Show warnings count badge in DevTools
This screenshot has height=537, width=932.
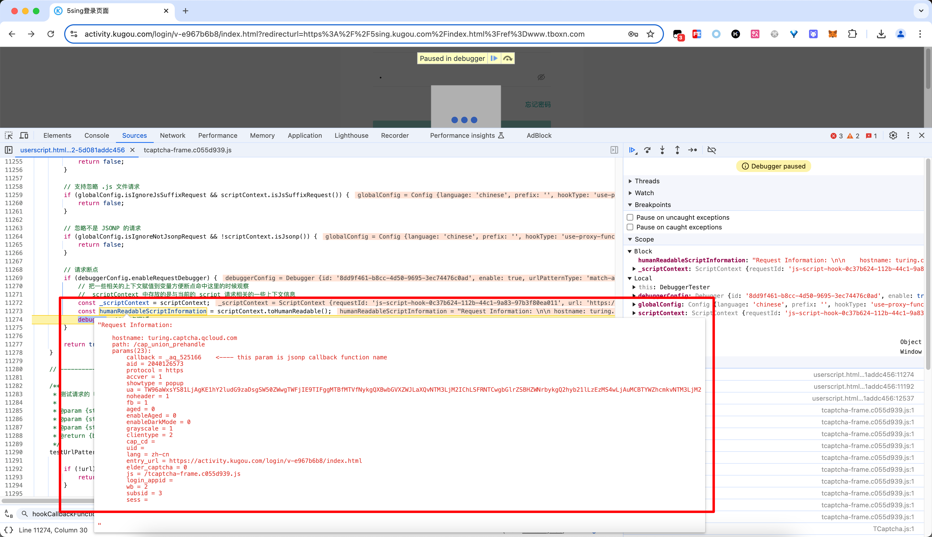click(854, 136)
